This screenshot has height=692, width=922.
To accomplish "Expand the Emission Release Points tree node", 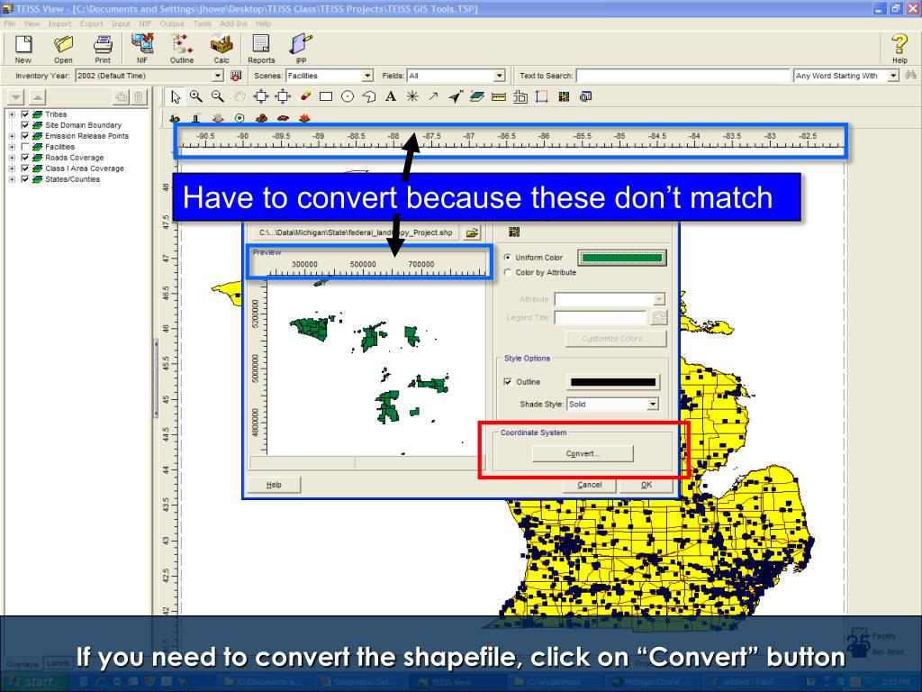I will point(12,136).
